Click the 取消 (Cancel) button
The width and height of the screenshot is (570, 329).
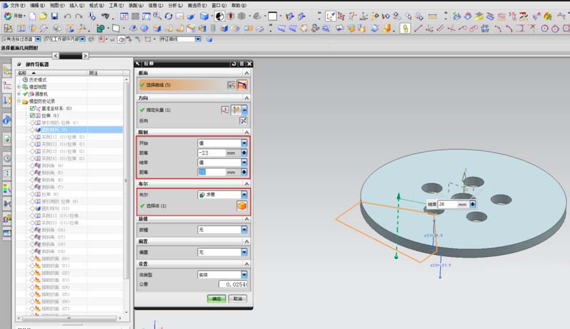[237, 298]
